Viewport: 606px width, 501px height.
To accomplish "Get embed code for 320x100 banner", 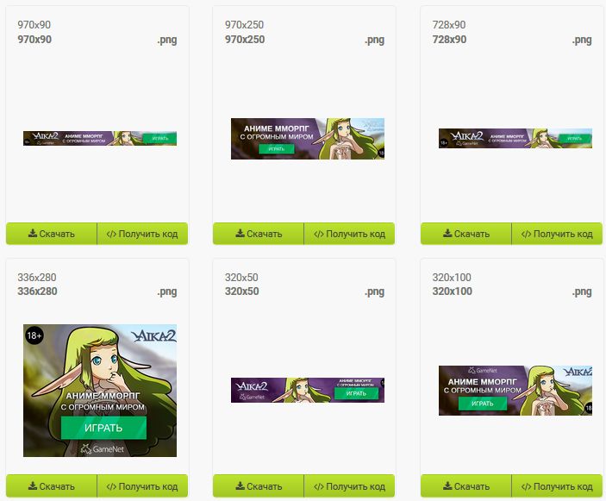I will point(557,486).
